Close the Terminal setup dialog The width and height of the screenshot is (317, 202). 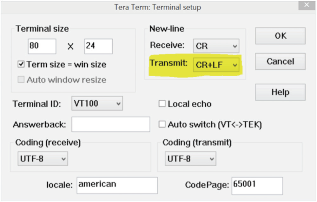tap(307, 5)
